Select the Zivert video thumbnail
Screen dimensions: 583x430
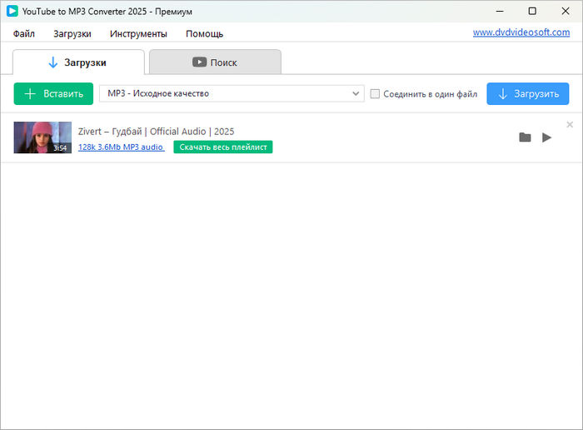pyautogui.click(x=42, y=137)
